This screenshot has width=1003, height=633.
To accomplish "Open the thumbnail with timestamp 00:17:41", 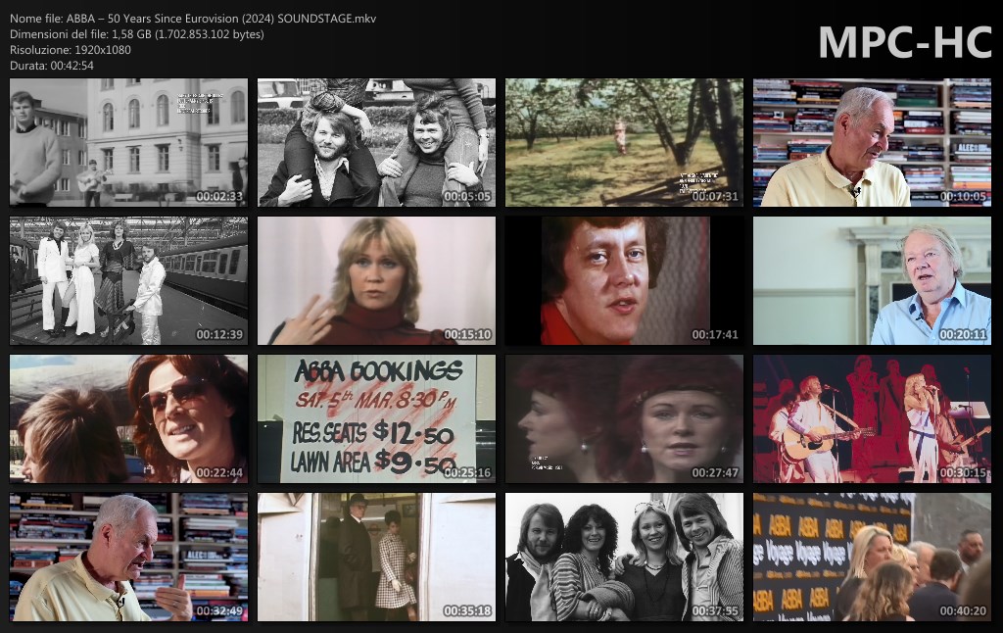I will click(624, 280).
